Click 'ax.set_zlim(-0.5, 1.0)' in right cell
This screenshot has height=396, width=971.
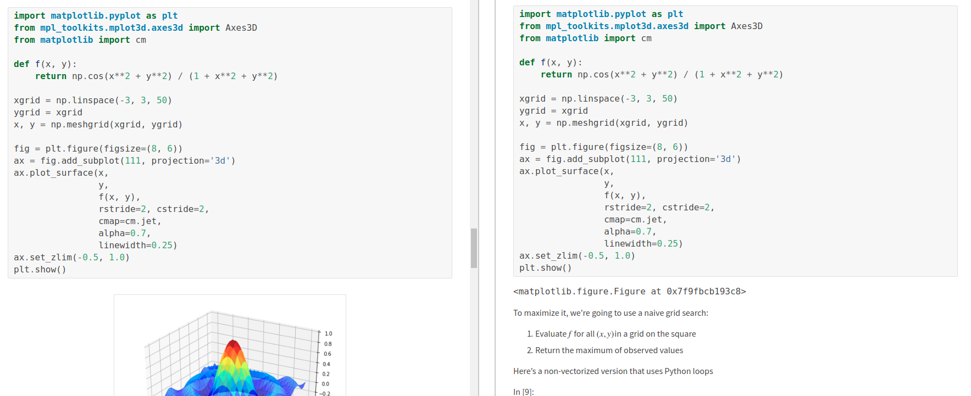577,256
